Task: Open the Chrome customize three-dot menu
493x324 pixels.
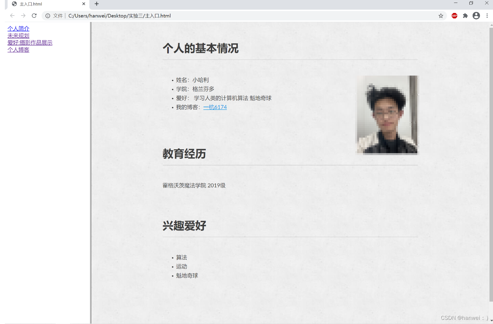Action: click(487, 16)
